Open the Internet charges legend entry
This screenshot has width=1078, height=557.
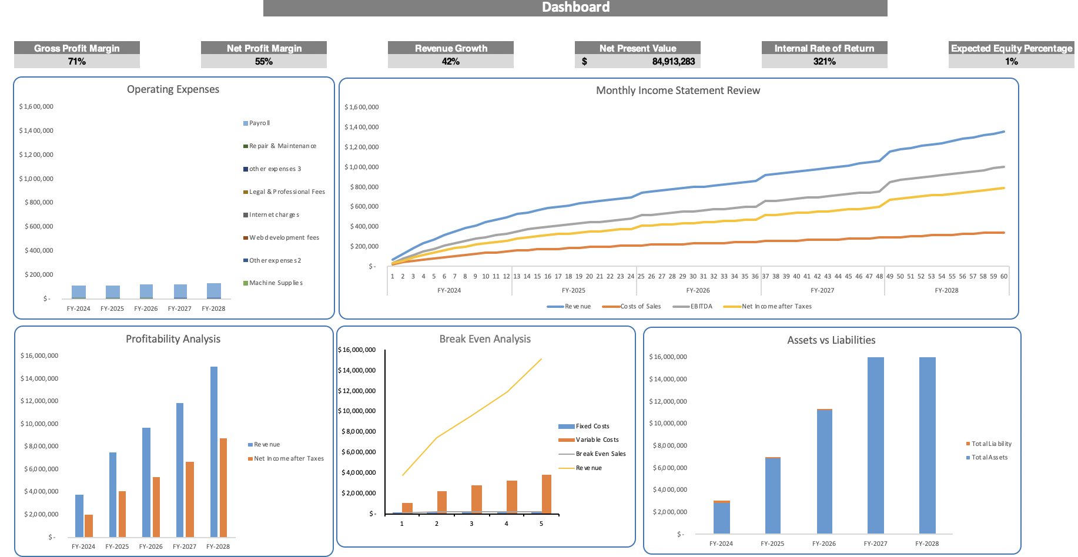tap(244, 214)
